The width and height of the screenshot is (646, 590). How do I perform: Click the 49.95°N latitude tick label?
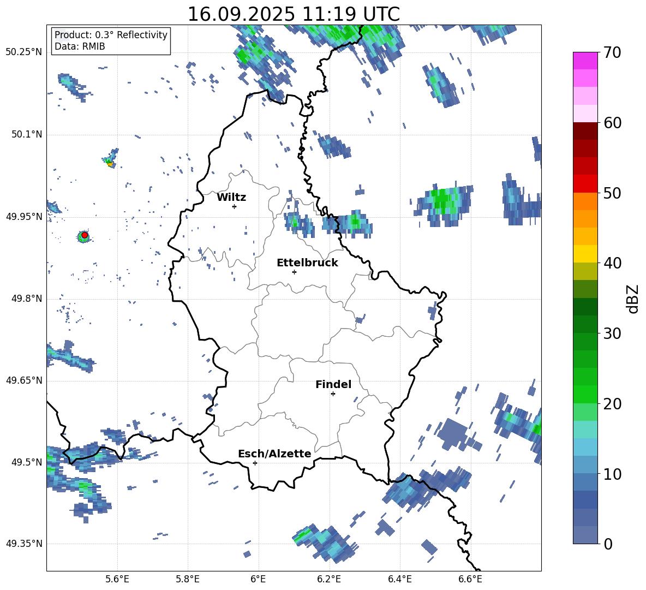click(24, 216)
